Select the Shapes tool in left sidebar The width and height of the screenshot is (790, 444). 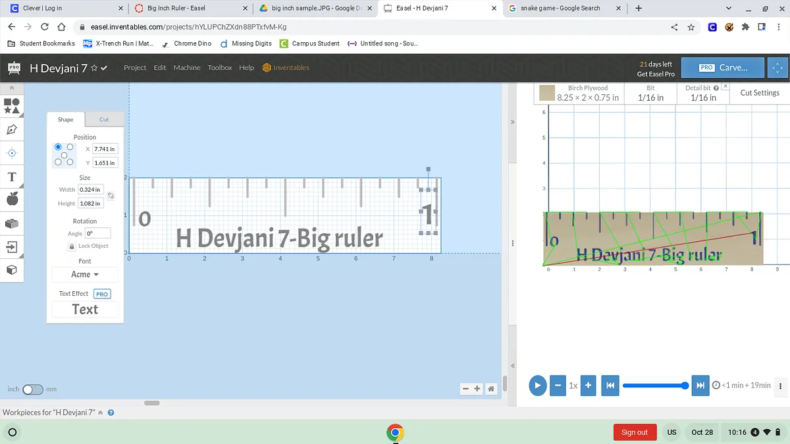click(11, 106)
